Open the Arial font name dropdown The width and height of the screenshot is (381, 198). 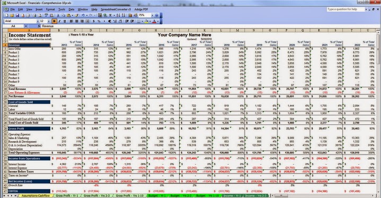38,21
